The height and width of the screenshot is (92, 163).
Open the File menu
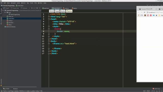[2, 3]
